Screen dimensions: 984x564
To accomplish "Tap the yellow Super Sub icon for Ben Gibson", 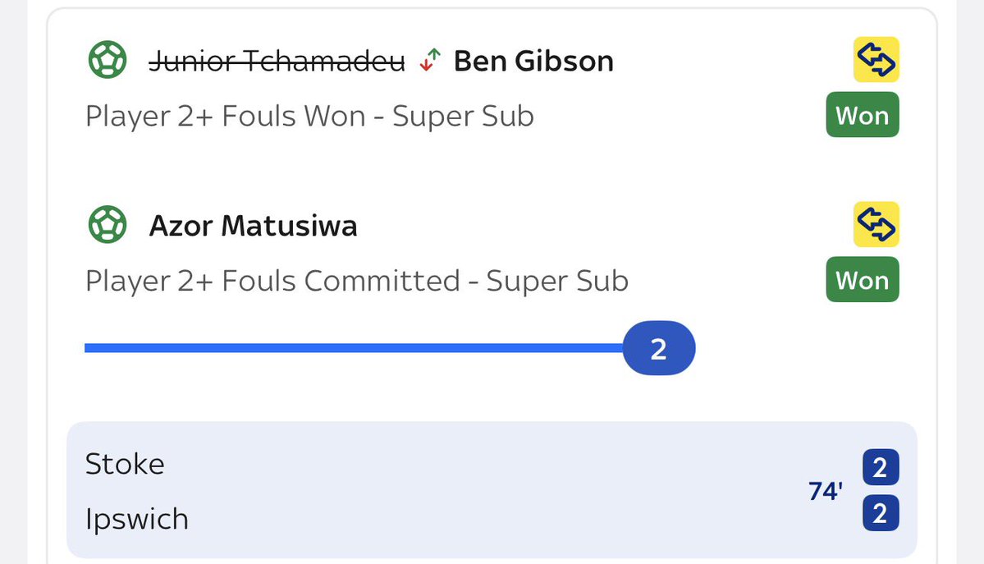I will pos(876,60).
